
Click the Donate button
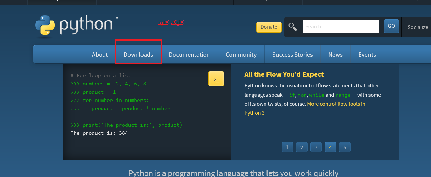tap(269, 27)
